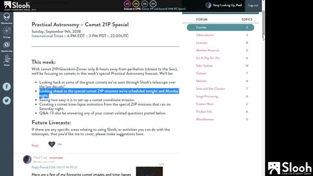Click the 'This week:' heading
Image resolution: width=313 pixels, height=176 pixels.
(x=44, y=62)
